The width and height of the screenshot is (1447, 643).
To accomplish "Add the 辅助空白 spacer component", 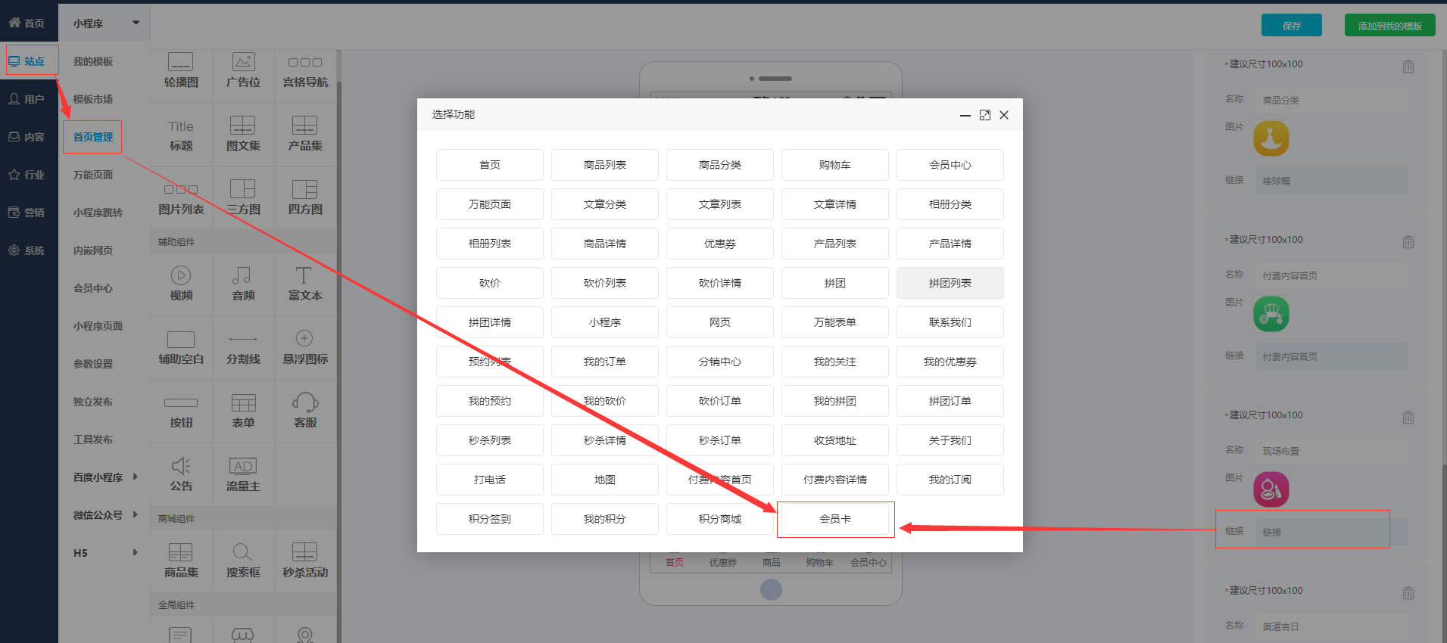I will pyautogui.click(x=181, y=348).
